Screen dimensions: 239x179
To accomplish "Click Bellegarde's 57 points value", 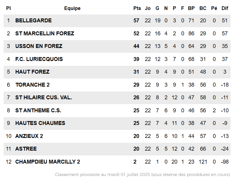I will [136, 21].
